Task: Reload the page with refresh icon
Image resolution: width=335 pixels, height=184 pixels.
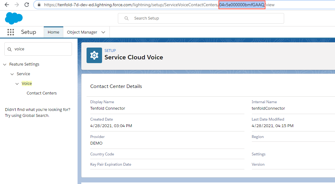Action: (27, 5)
